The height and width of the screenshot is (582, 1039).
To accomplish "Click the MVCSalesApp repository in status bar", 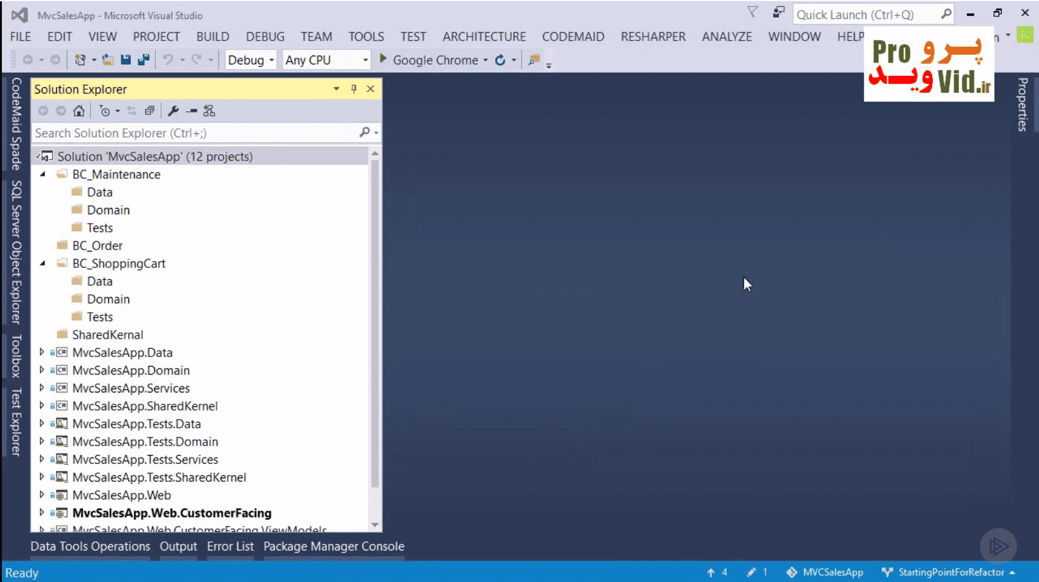I will pyautogui.click(x=825, y=572).
